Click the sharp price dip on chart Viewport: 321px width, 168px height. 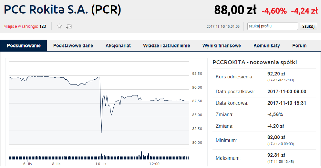[x=101, y=132]
